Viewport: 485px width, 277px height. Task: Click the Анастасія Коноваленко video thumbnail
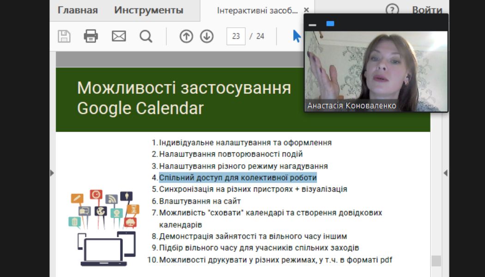click(376, 72)
